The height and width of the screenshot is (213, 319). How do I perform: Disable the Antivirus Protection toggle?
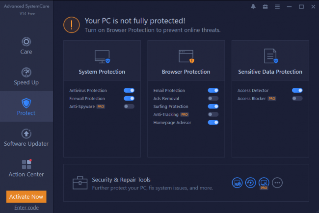pos(129,90)
